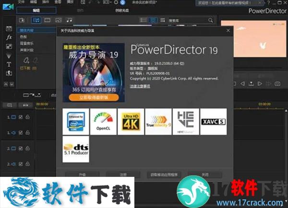Viewport: 288px width, 208px height.
Task: Show all media filter button
Action: [36, 20]
